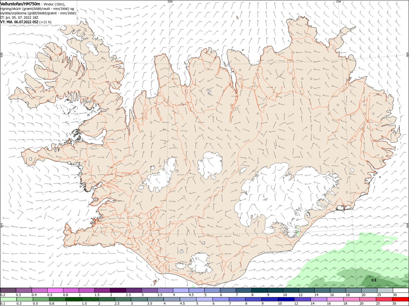Click the darkest green 1 swatch, lower legend row
Image resolution: width=409 pixels, height=306 pixels.
[x=73, y=300]
